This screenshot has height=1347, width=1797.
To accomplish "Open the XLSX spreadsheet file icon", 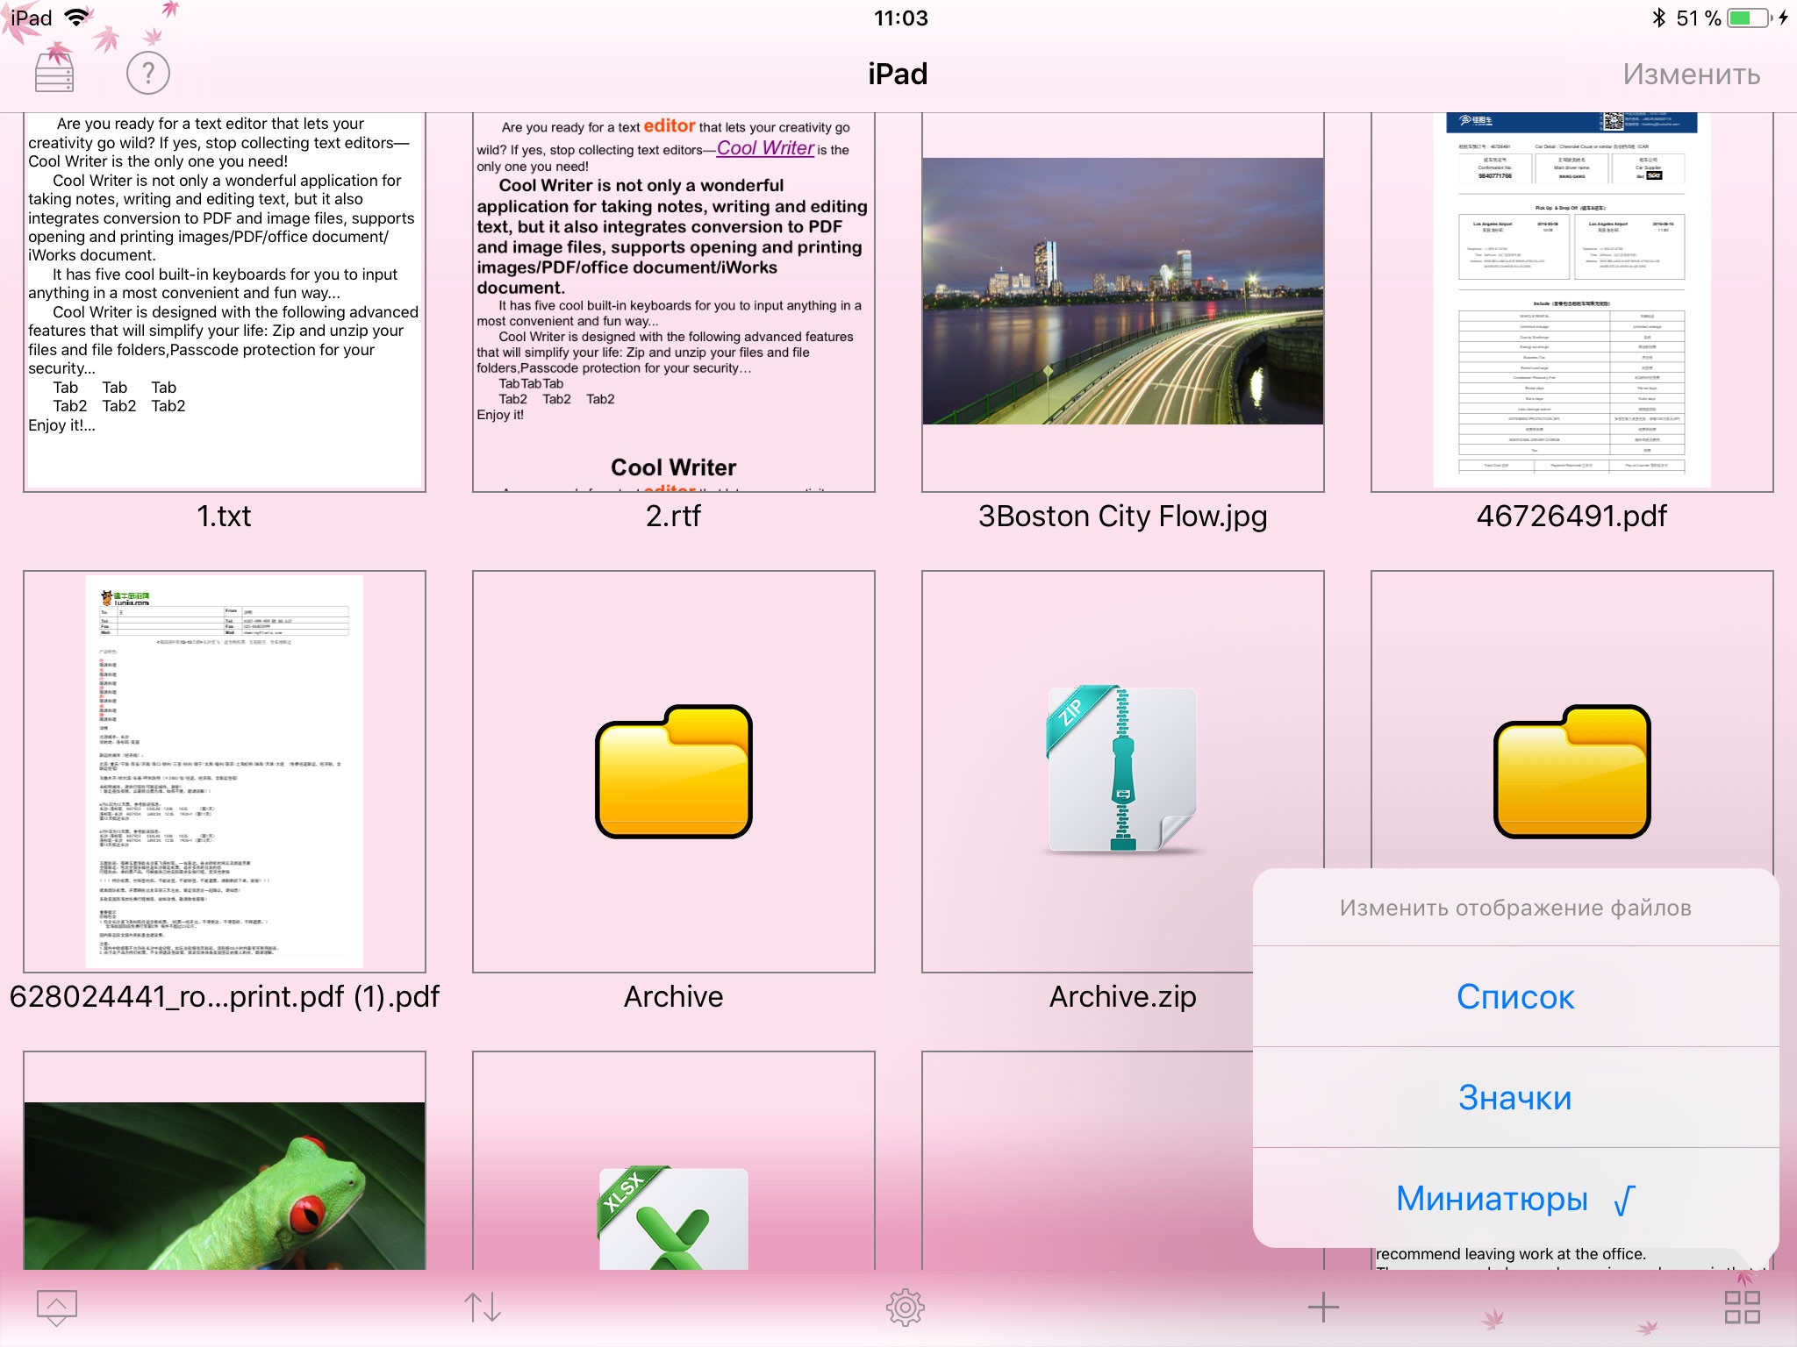I will click(673, 1217).
